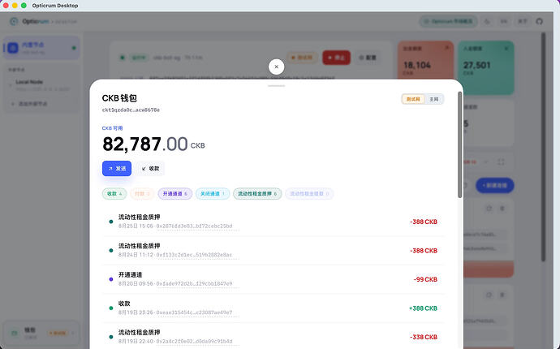The height and width of the screenshot is (349, 560).
Task: Select the 流动性租金质押 row dated 8月24日
Action: [274, 251]
